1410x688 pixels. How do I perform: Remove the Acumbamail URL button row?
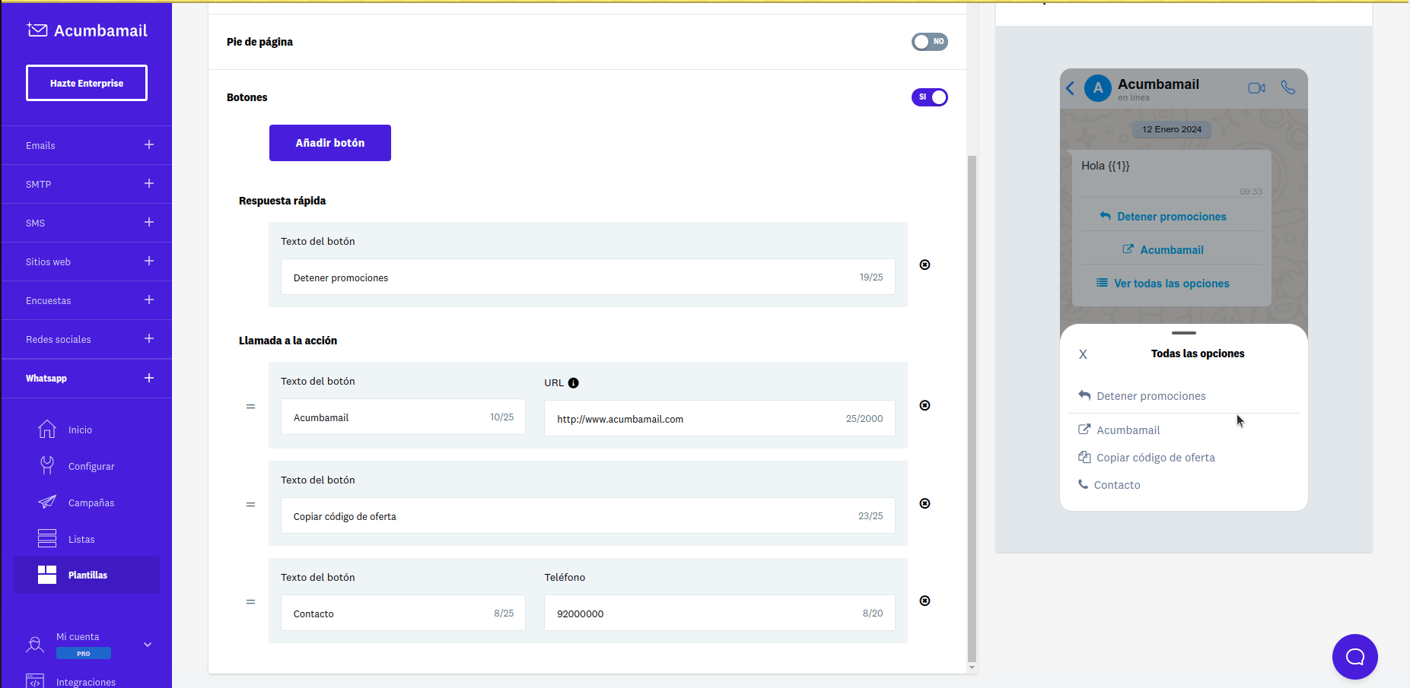point(925,405)
